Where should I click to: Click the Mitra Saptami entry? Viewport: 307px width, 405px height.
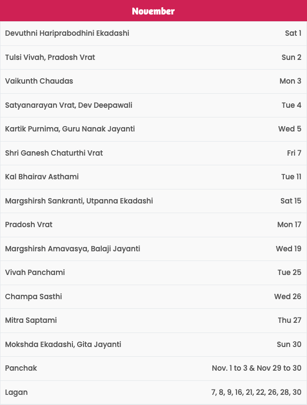point(31,320)
